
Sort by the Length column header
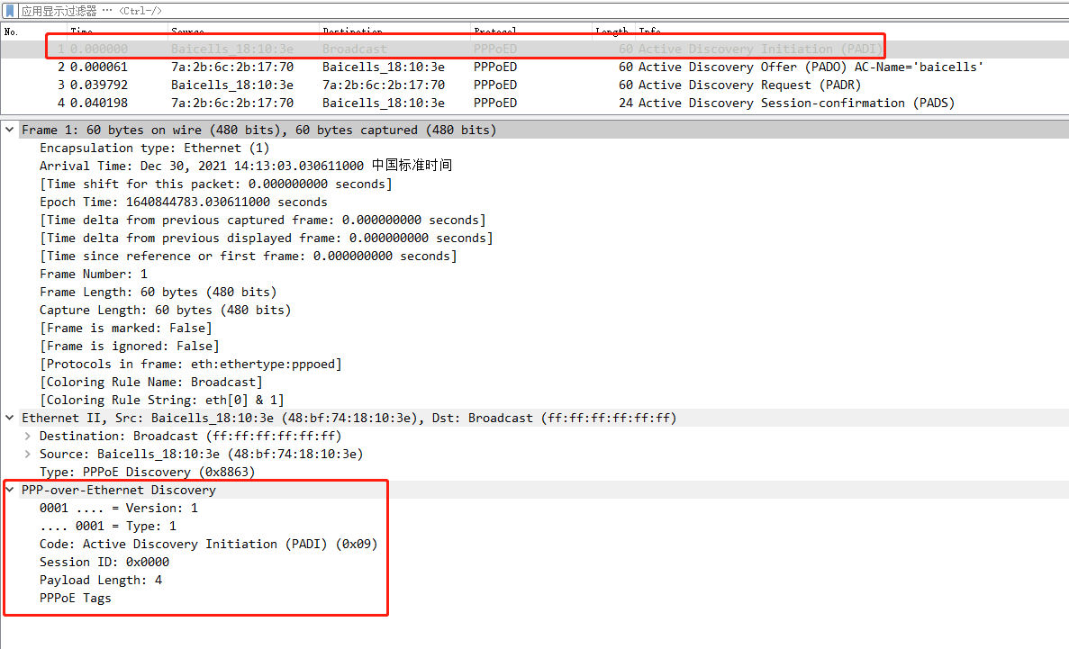[x=612, y=32]
